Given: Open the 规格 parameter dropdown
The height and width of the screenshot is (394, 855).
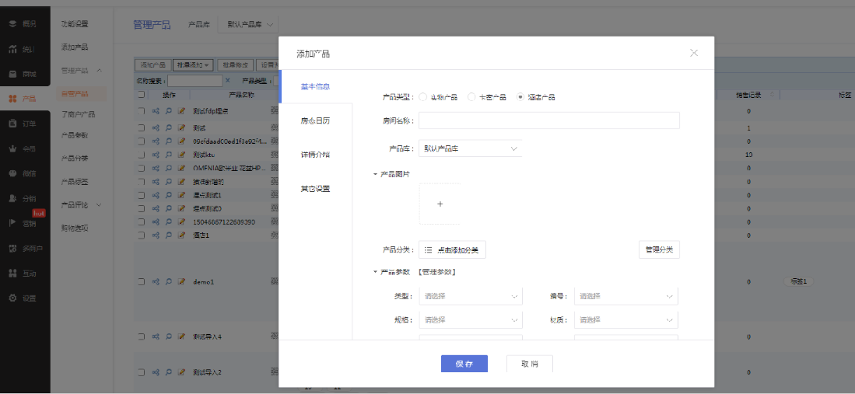Looking at the screenshot, I should click(471, 320).
